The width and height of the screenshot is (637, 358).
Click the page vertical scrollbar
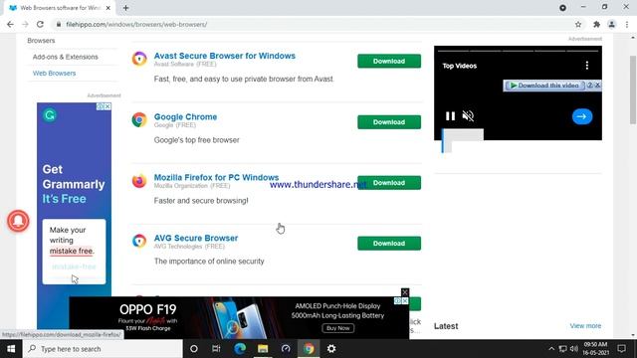[x=633, y=90]
